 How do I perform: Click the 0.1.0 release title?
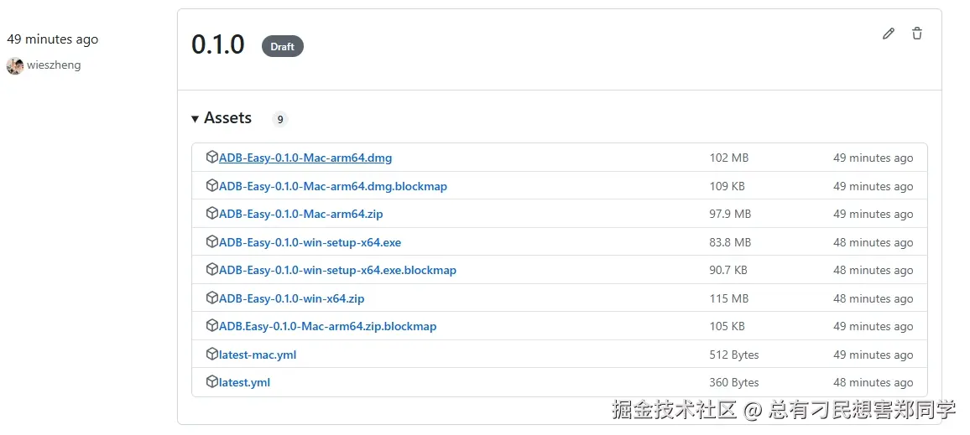218,45
